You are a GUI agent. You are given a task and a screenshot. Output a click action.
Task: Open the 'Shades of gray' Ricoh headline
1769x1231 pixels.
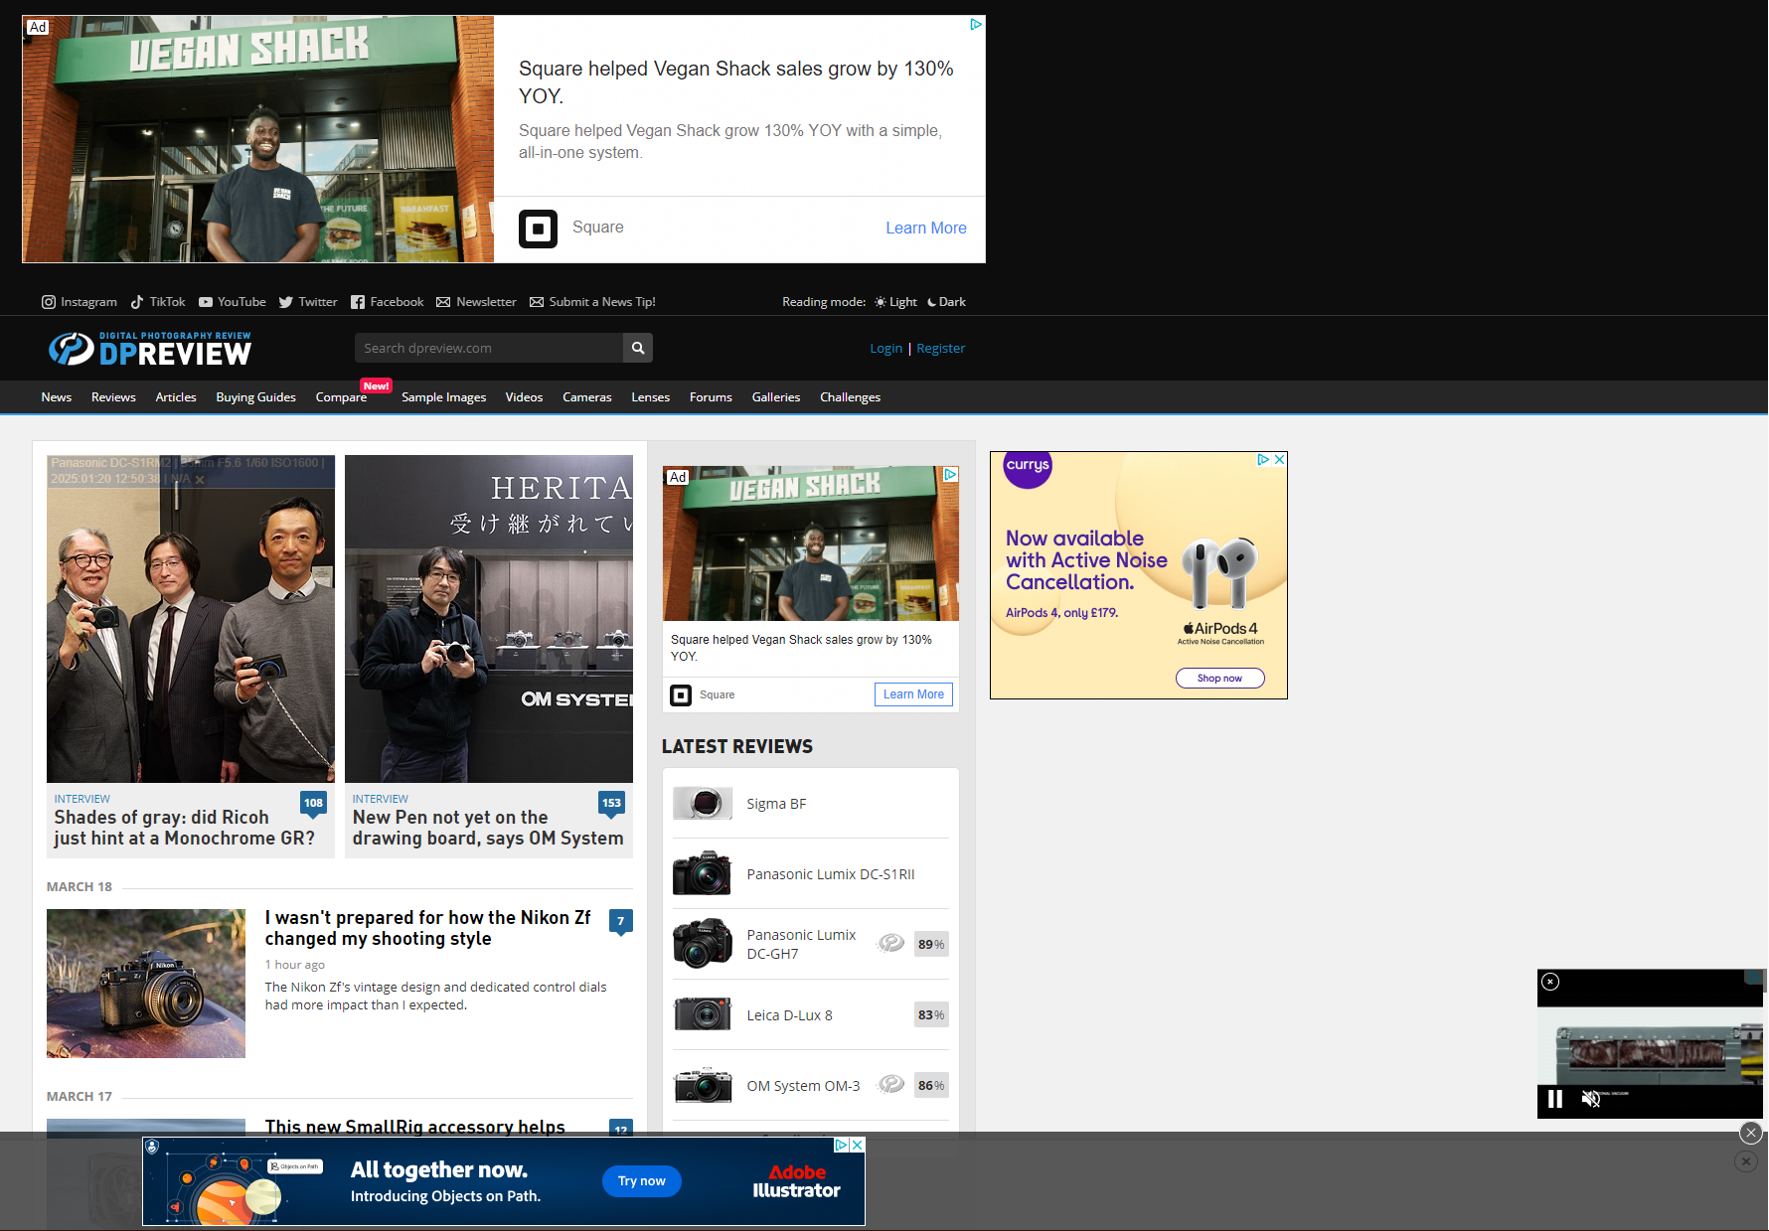coord(185,828)
